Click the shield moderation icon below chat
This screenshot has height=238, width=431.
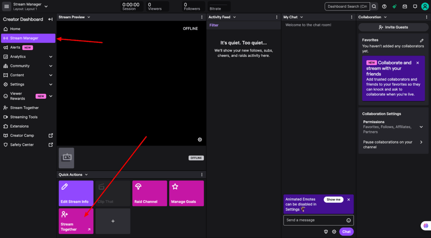[326, 232]
